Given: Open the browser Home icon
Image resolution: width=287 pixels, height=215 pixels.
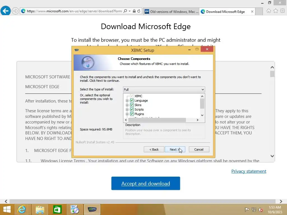Looking at the screenshot, I should 269,11.
